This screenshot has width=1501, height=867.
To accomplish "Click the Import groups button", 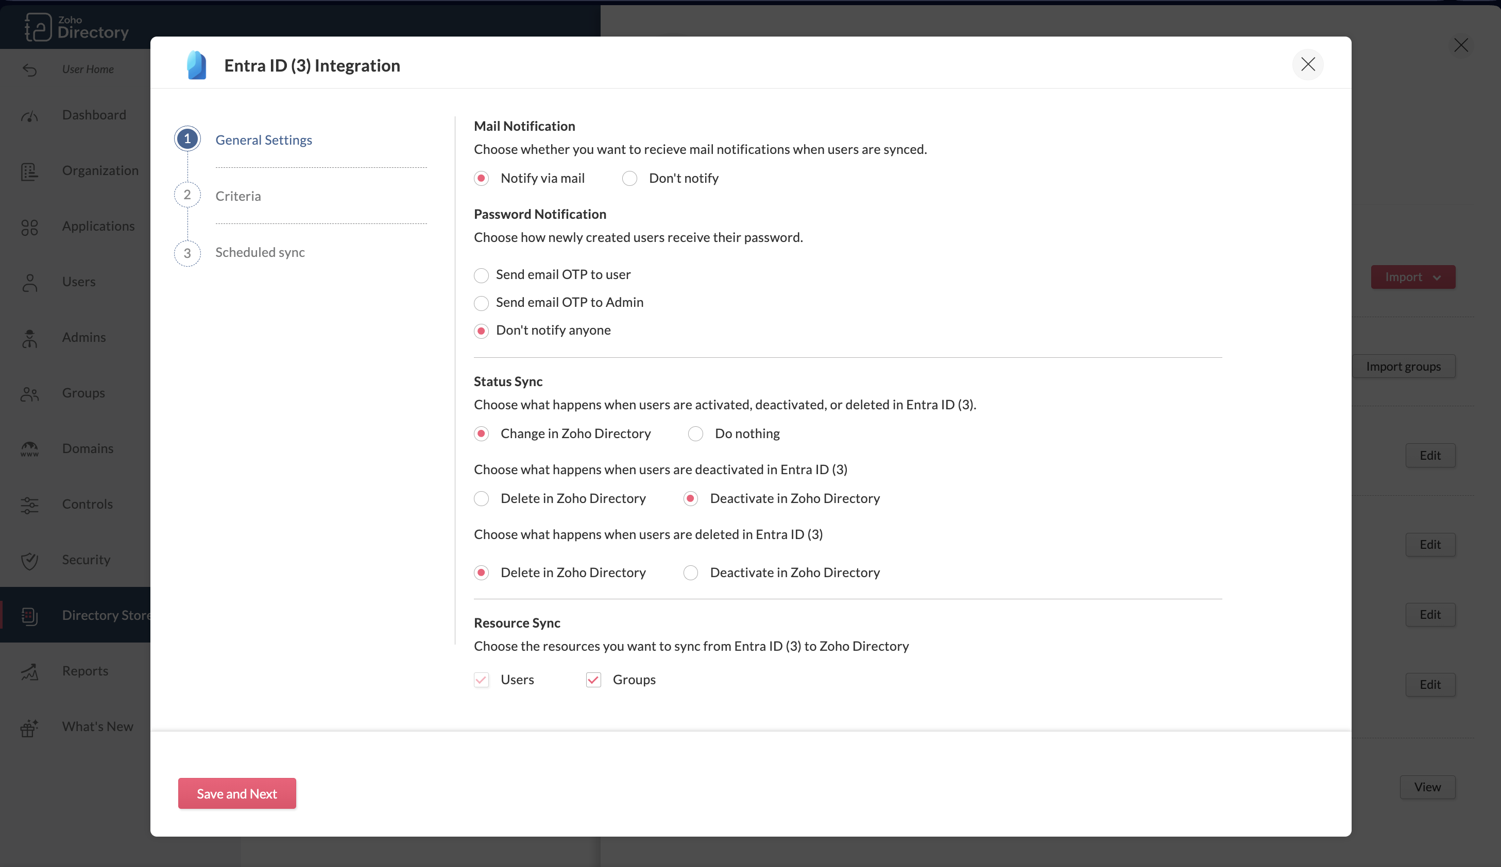I will (x=1403, y=367).
